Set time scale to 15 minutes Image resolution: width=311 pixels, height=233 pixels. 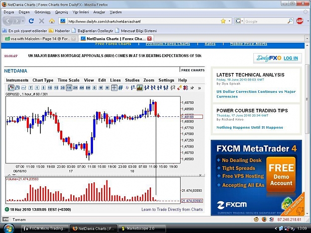point(56,88)
